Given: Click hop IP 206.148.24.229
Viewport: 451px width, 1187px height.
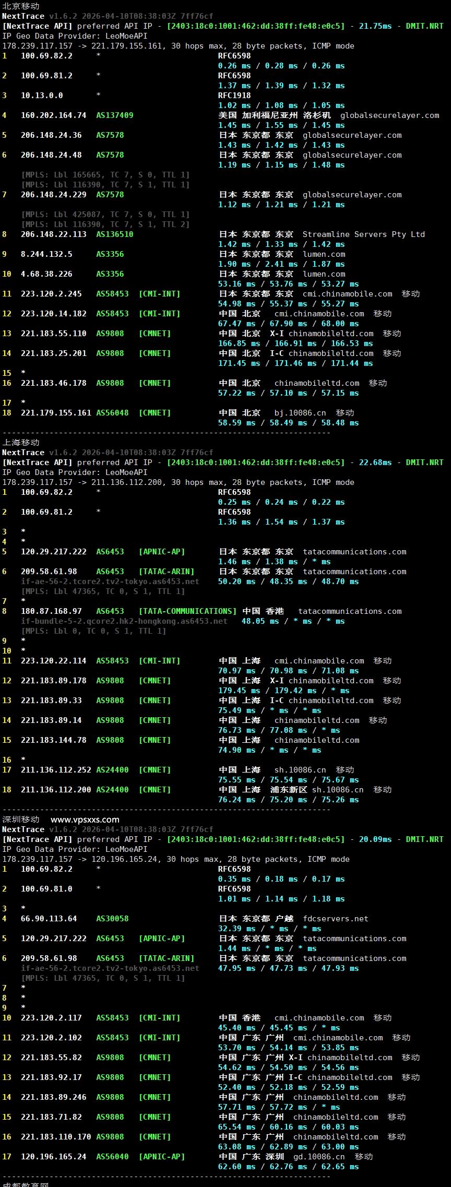Looking at the screenshot, I should 54,195.
